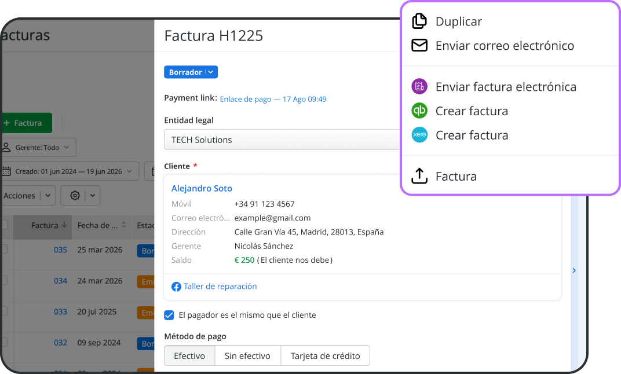Tick the checkbox for invoice row 033
Viewport: 621px width, 374px height.
pyautogui.click(x=5, y=311)
